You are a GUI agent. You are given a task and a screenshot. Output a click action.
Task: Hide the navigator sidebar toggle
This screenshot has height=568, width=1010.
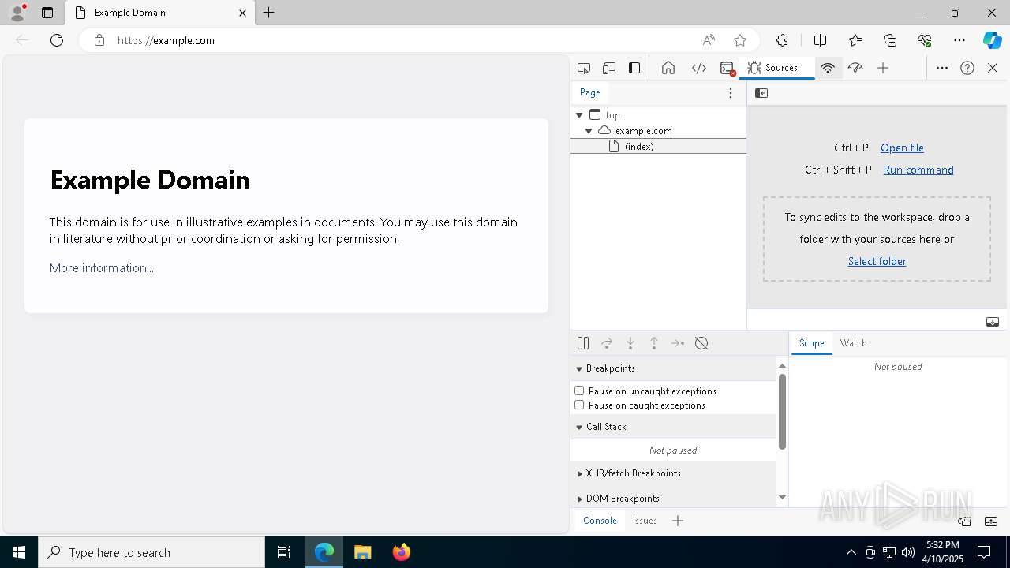coord(761,93)
